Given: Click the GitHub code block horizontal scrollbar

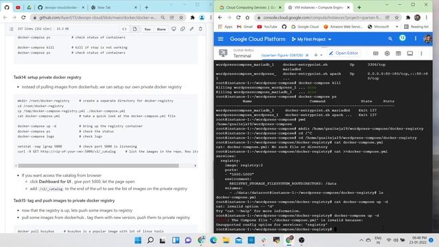Looking at the screenshot, I should [98, 166].
